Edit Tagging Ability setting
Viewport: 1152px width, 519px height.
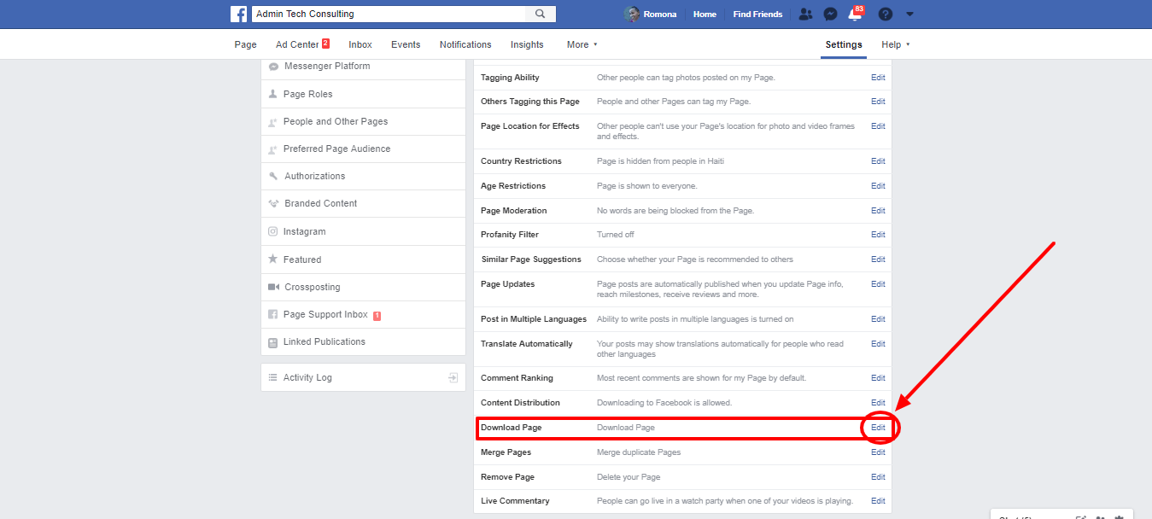coord(878,78)
